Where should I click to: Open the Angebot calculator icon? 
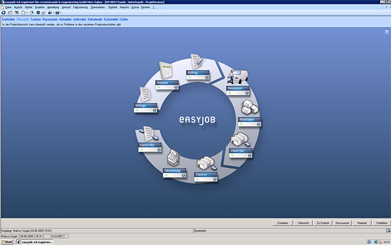[165, 70]
